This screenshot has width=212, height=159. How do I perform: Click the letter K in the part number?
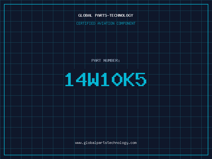point(129,79)
